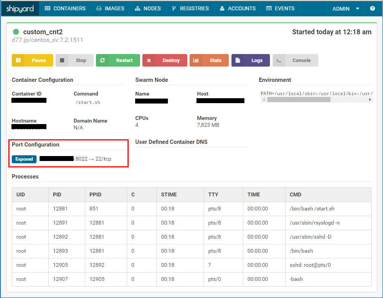Screen dimensions: 383x298
Task: Click the Environment horizontal scrollbar thumb
Action: click(298, 100)
